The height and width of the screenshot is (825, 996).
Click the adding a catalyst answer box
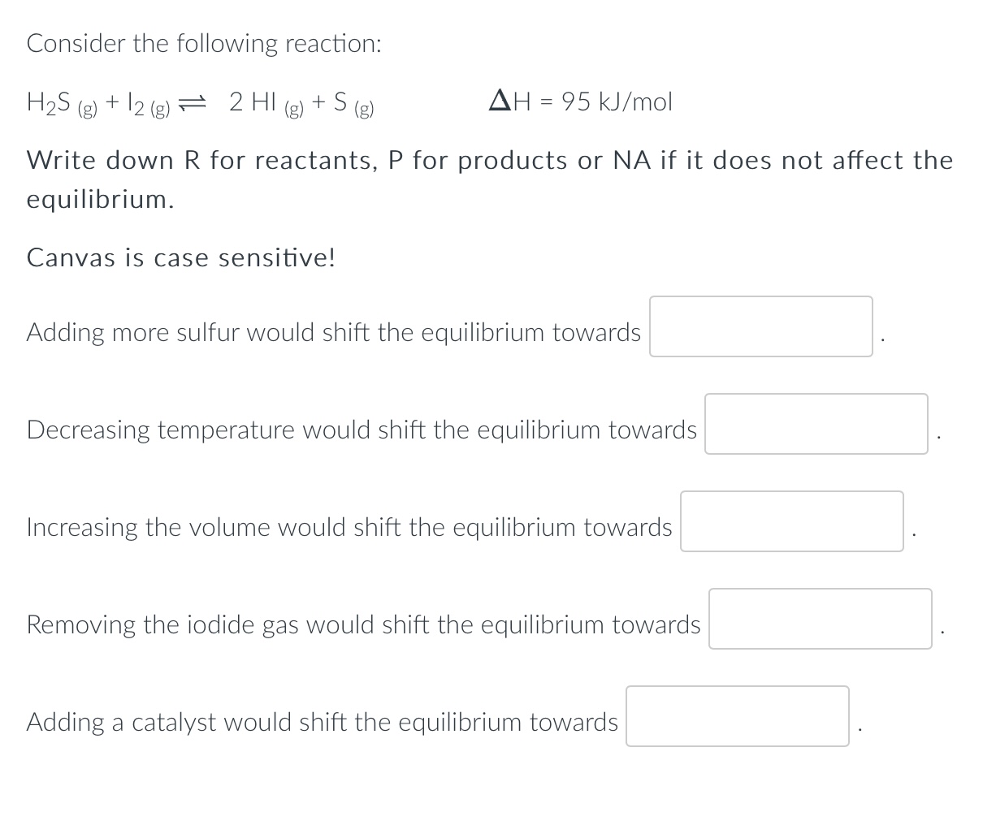click(737, 716)
